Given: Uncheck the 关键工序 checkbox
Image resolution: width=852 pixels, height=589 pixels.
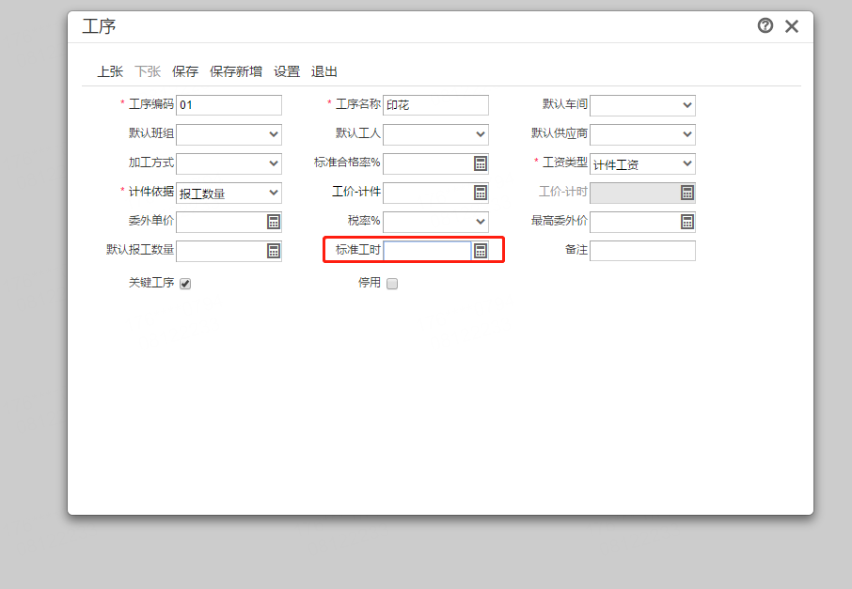Looking at the screenshot, I should 185,284.
